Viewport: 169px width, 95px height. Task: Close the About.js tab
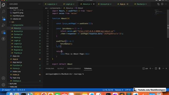tap(94, 4)
